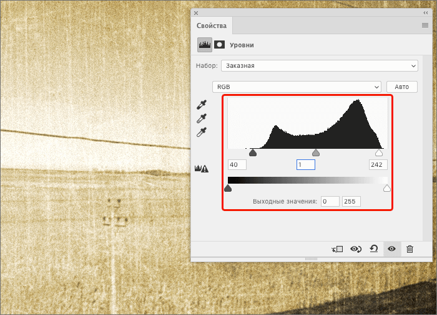Pick the black point eyedropper
The width and height of the screenshot is (437, 315).
pos(202,105)
